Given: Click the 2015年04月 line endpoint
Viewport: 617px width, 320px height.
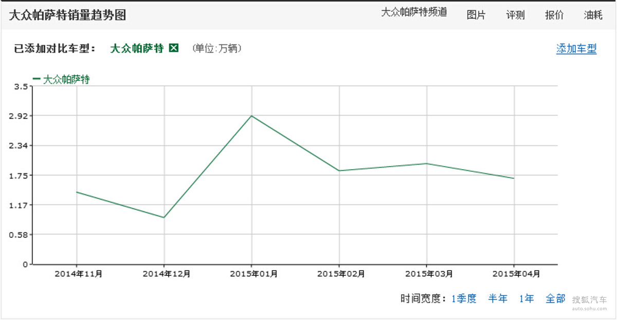Looking at the screenshot, I should coord(514,178).
